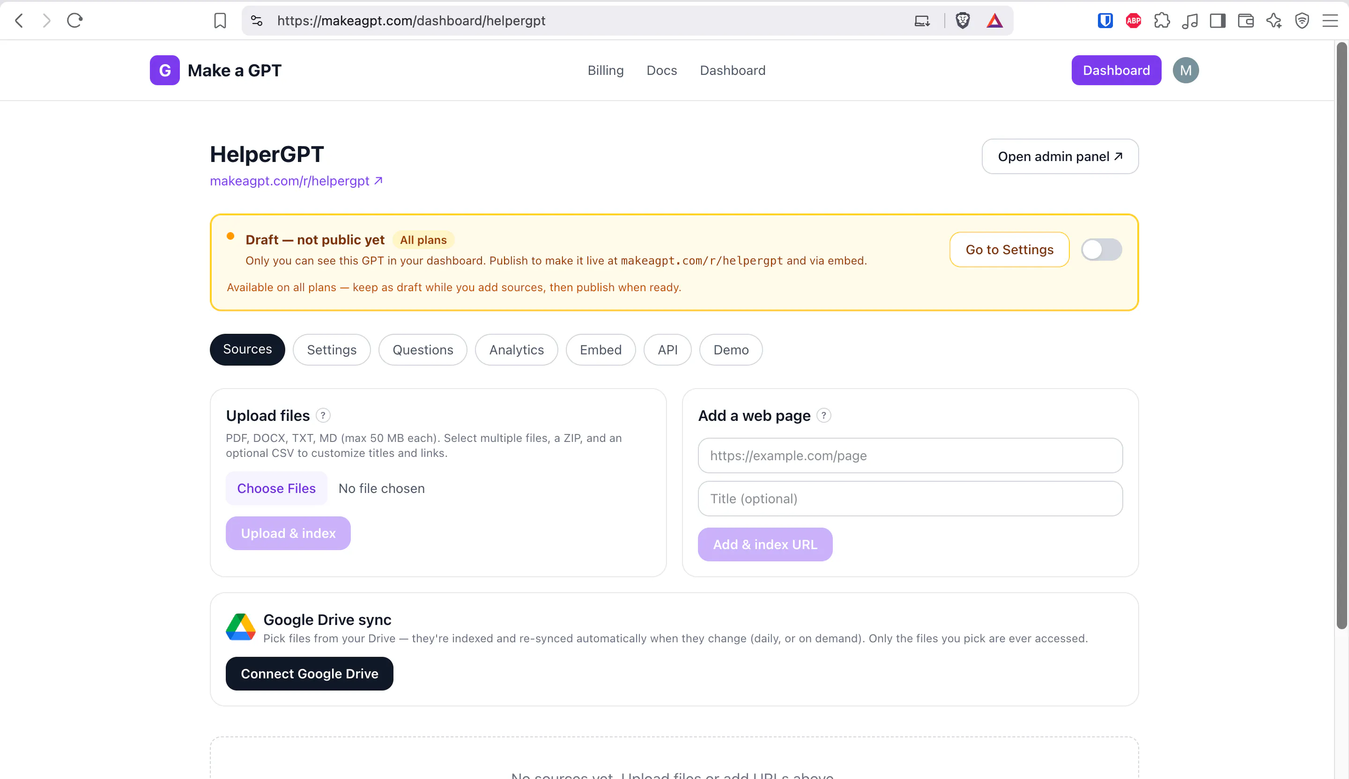Open the Brave Wallet icon

pos(1245,21)
